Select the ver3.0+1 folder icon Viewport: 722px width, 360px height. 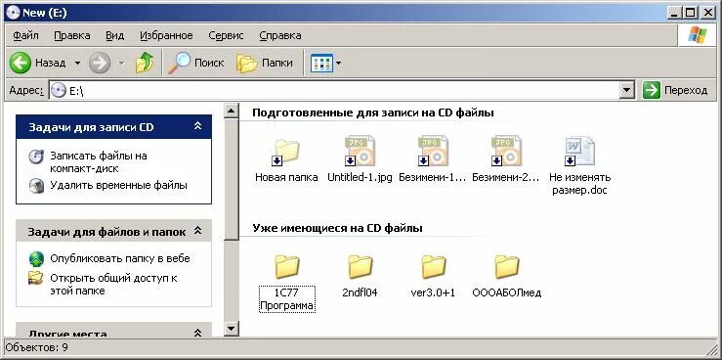[x=433, y=266]
